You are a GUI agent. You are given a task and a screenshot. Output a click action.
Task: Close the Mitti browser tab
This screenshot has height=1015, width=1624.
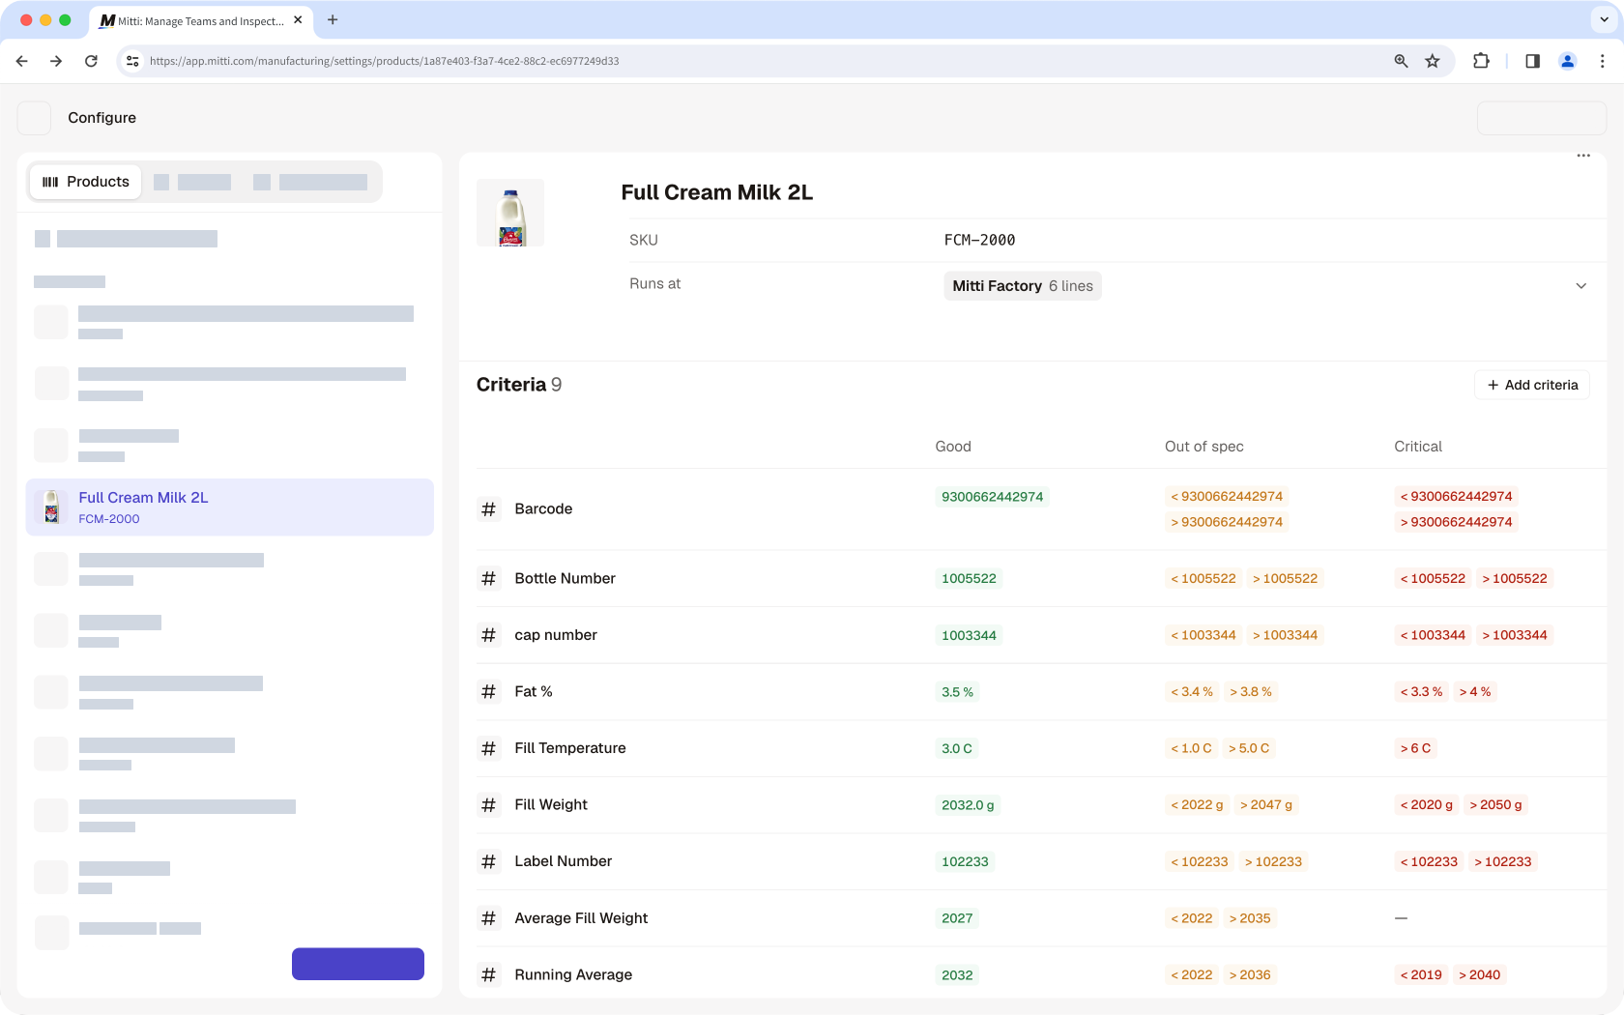coord(298,20)
